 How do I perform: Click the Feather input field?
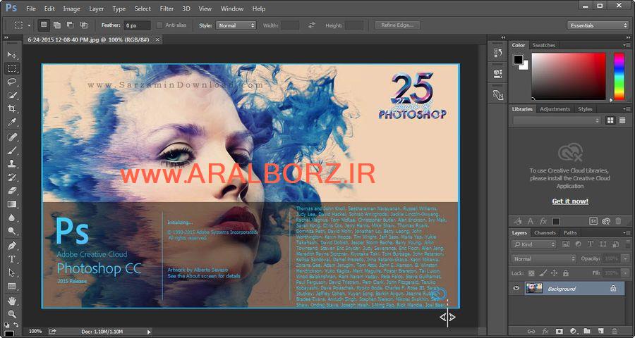point(138,25)
